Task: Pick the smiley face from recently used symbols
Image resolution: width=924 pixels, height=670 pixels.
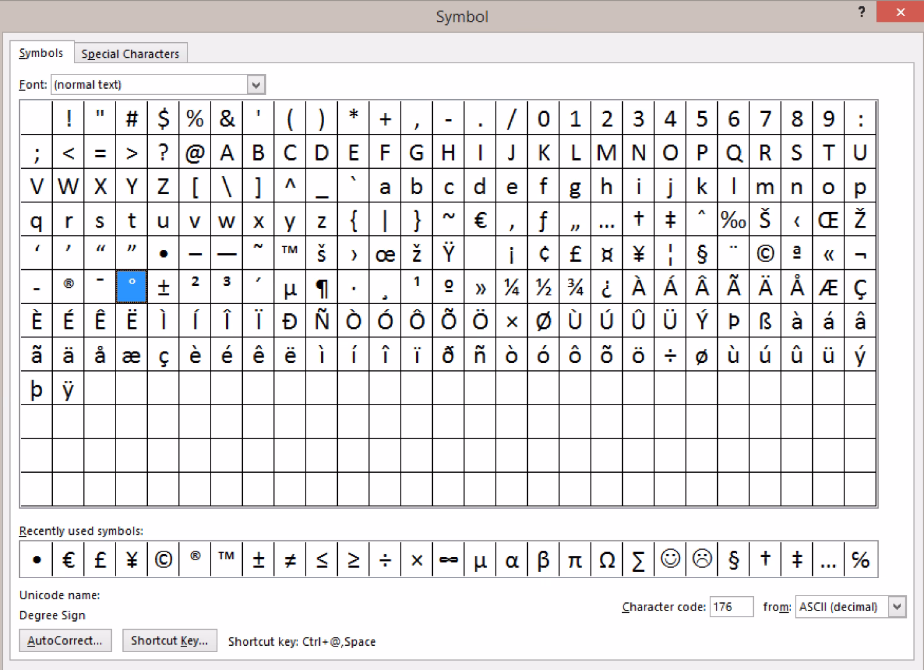Action: click(x=670, y=559)
